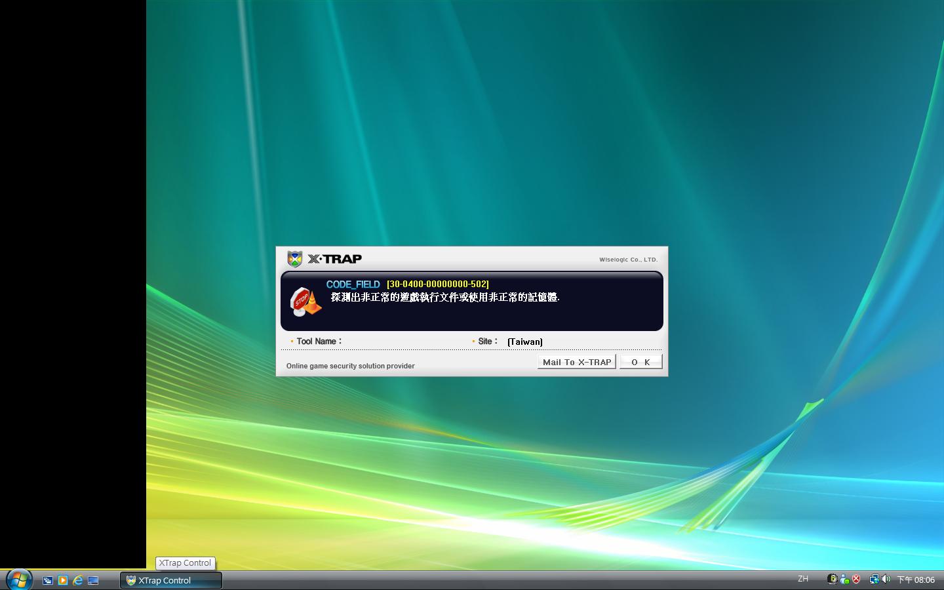
Task: Click the red security shield tray icon
Action: (856, 579)
